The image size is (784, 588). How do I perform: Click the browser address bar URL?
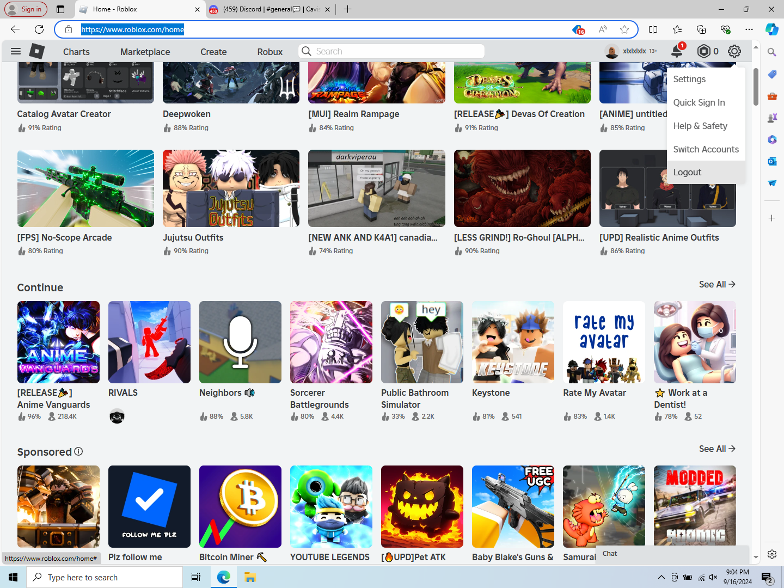coord(133,29)
